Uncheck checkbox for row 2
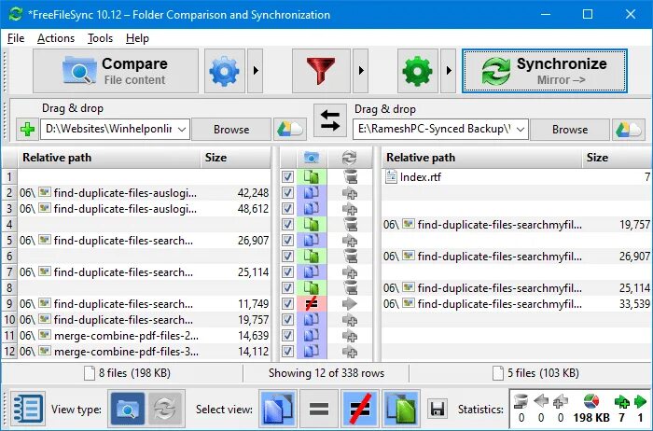653x431 pixels. 287,193
